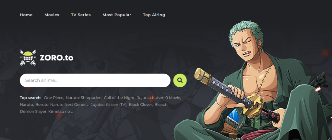Go to the Movies section
The width and height of the screenshot is (332, 140).
coord(52,15)
